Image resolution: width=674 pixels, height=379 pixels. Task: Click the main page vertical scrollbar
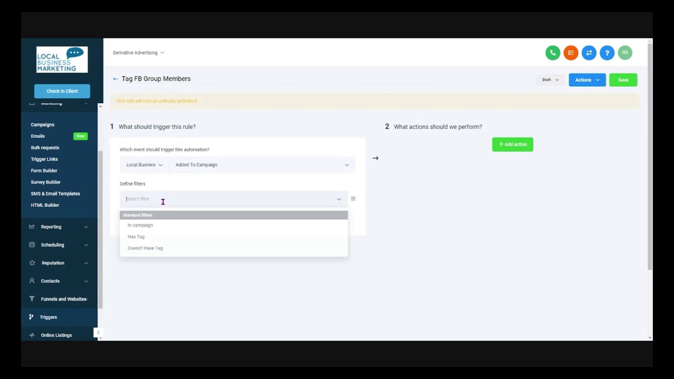pos(650,158)
